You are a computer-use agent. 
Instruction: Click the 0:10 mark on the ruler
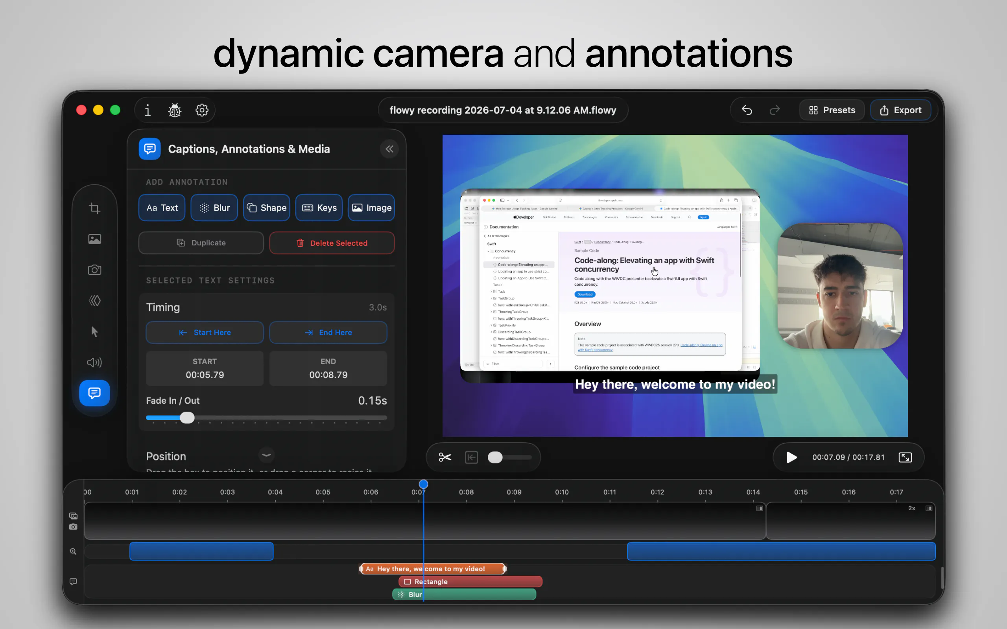(x=562, y=492)
